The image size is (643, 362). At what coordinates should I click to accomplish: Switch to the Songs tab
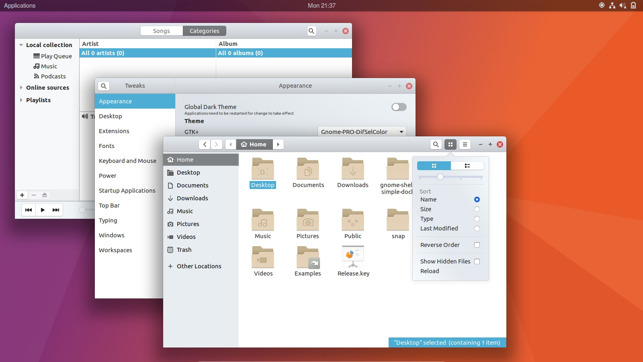tap(162, 31)
